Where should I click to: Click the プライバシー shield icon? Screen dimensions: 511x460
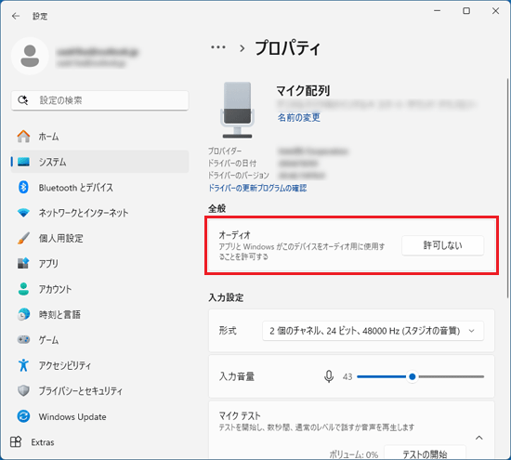pos(23,390)
